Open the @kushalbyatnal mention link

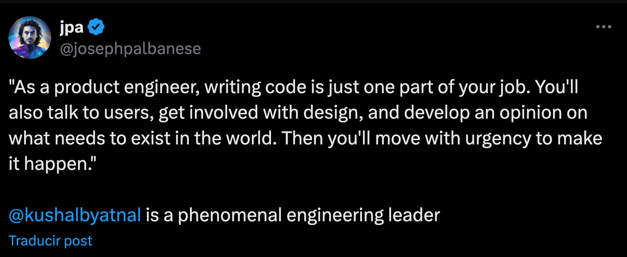(x=75, y=215)
